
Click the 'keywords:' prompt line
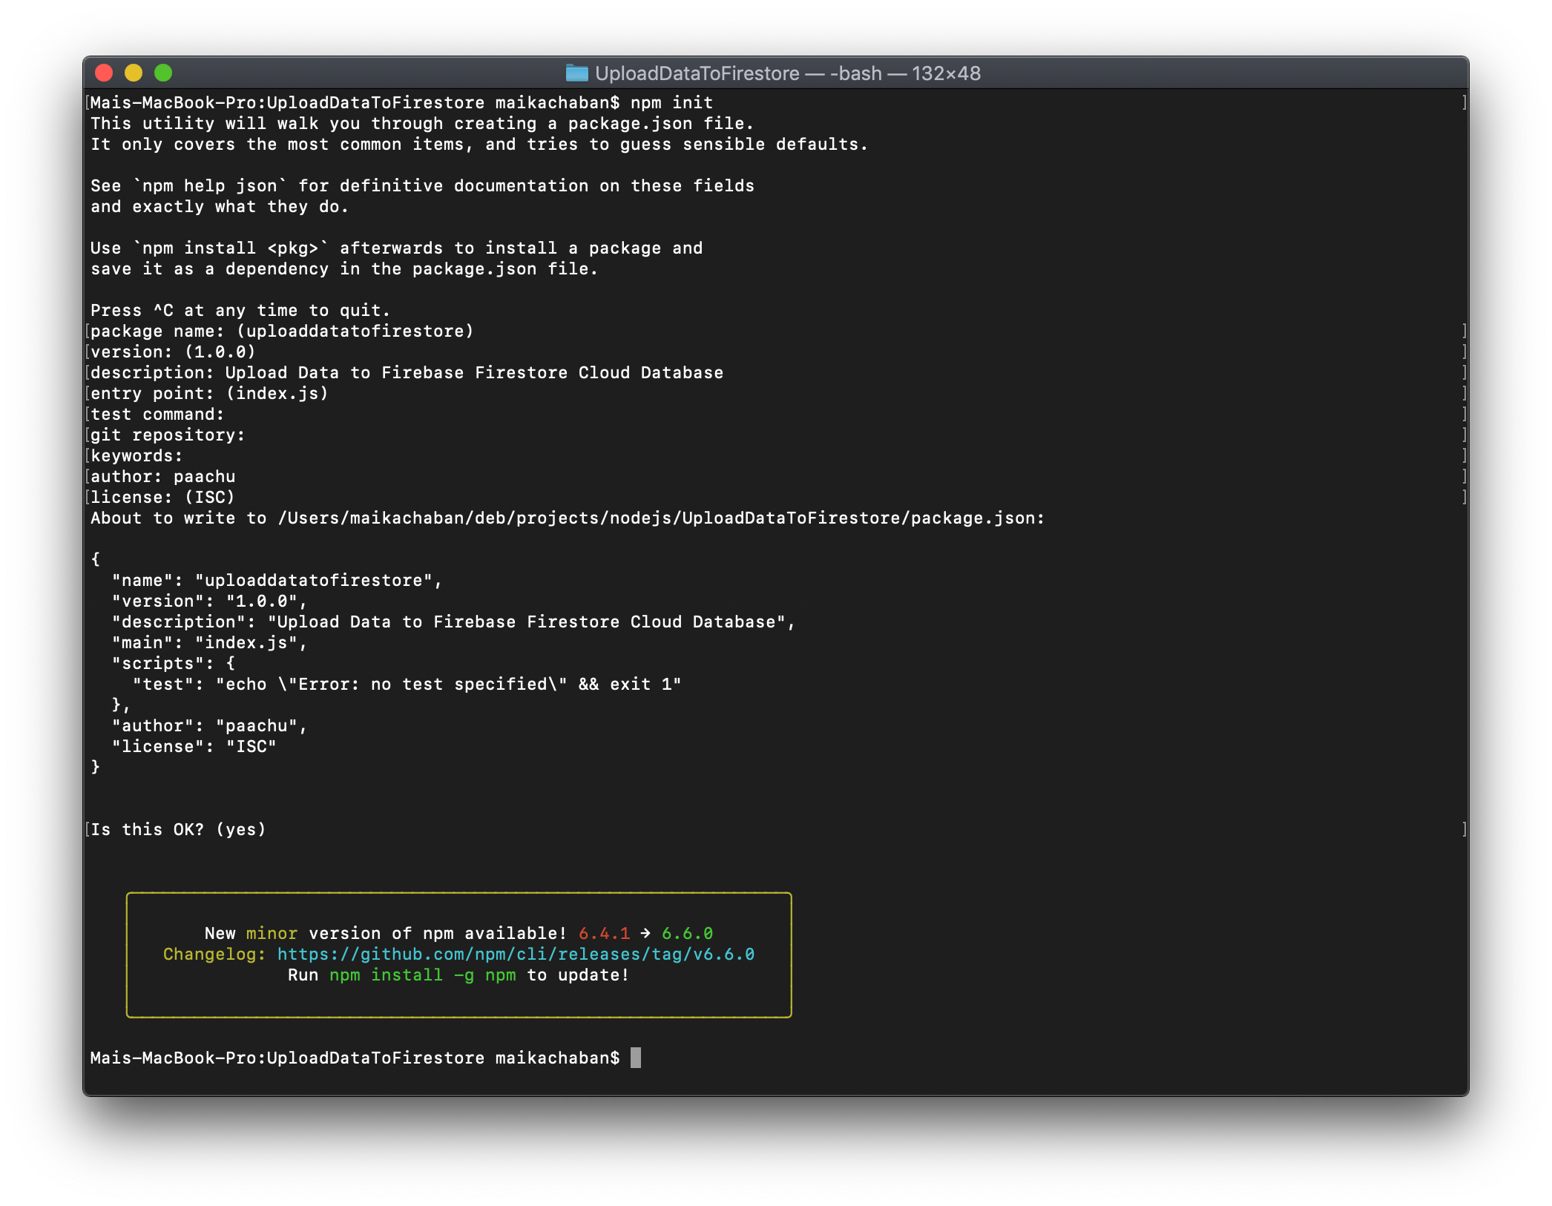pos(137,456)
